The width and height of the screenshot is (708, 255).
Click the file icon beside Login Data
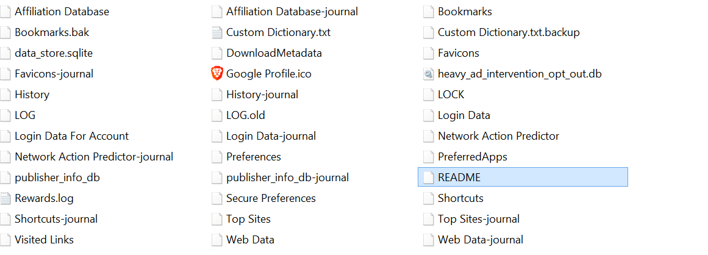click(429, 115)
